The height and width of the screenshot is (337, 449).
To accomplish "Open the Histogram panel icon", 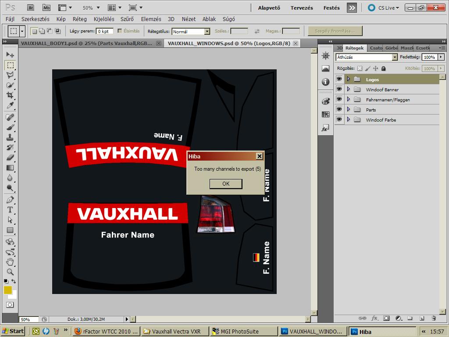I will pos(326,68).
